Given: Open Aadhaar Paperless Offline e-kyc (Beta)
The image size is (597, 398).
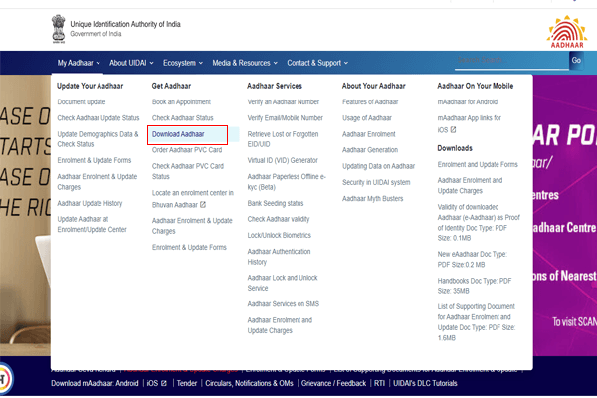Looking at the screenshot, I should point(287,182).
